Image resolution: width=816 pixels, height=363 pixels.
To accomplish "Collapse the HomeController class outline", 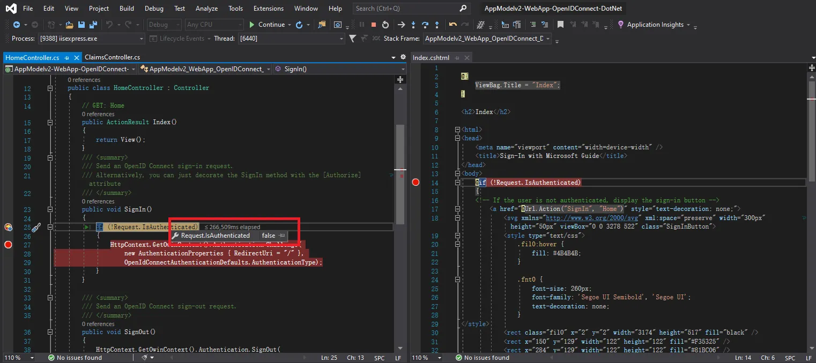I will click(50, 88).
